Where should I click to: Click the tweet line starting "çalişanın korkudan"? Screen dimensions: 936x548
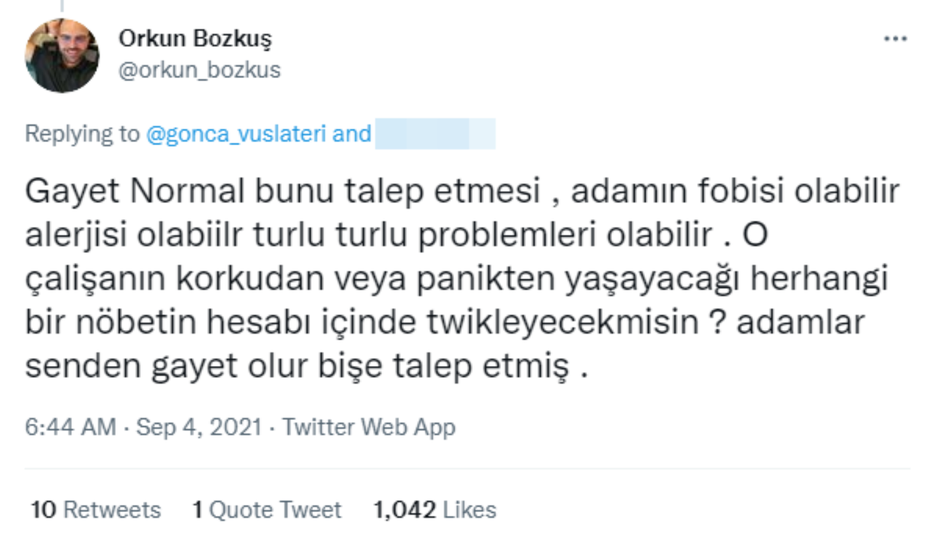[x=456, y=280]
